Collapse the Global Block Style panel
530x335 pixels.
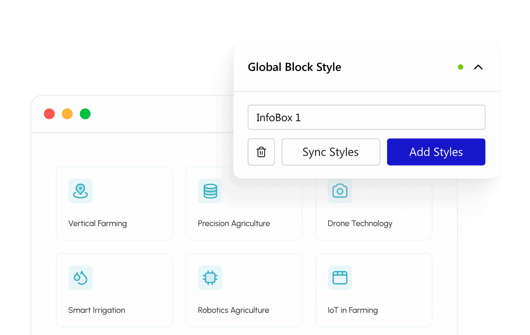(x=478, y=67)
